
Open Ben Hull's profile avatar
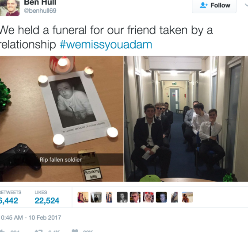click(x=10, y=8)
